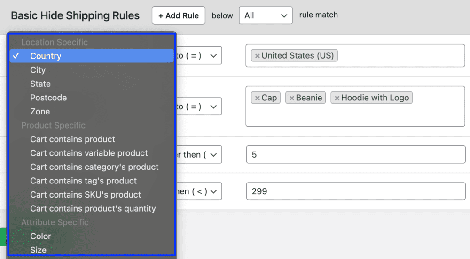Remove the Beanie product tag
Viewport: 470px width, 259px height.
(291, 98)
